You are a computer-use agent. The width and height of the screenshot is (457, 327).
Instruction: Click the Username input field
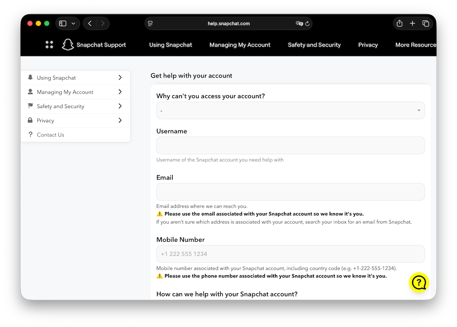pos(290,145)
